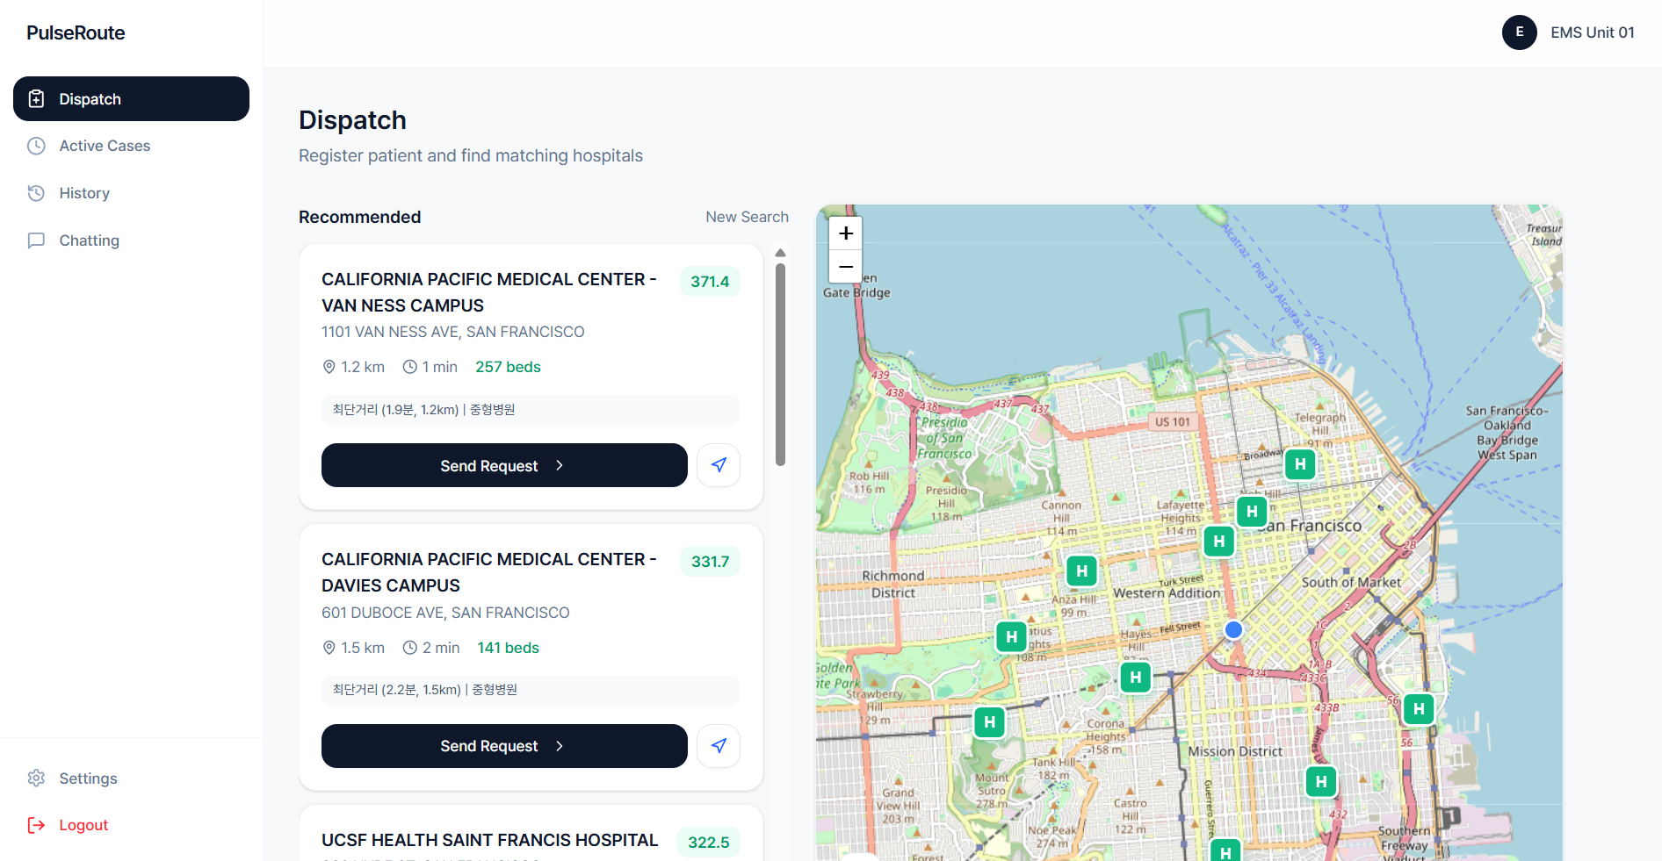
Task: Click the recommended list scrollbar thumb
Action: point(780,364)
